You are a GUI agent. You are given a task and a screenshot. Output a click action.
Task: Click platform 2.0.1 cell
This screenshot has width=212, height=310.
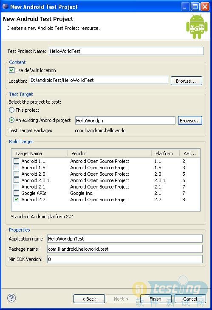[x=160, y=180]
